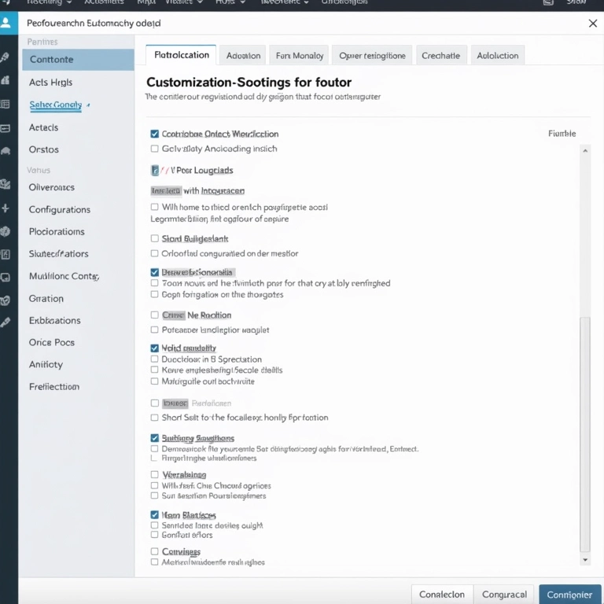The height and width of the screenshot is (604, 604).
Task: Click the blue icon before V Peer Lougciads
Action: tap(155, 170)
